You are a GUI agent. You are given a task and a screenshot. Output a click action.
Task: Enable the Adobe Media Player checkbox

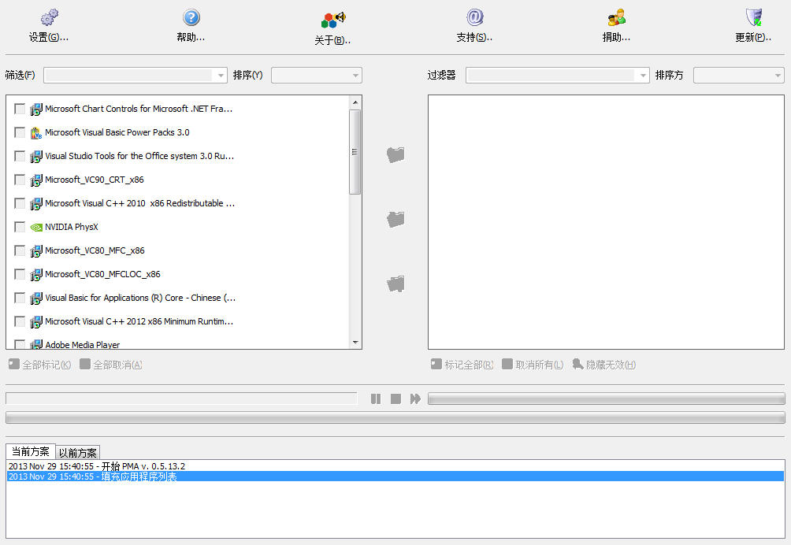tap(20, 344)
